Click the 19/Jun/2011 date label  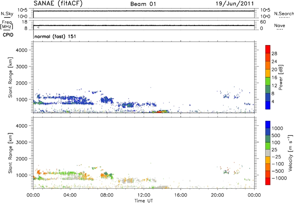click(235, 4)
